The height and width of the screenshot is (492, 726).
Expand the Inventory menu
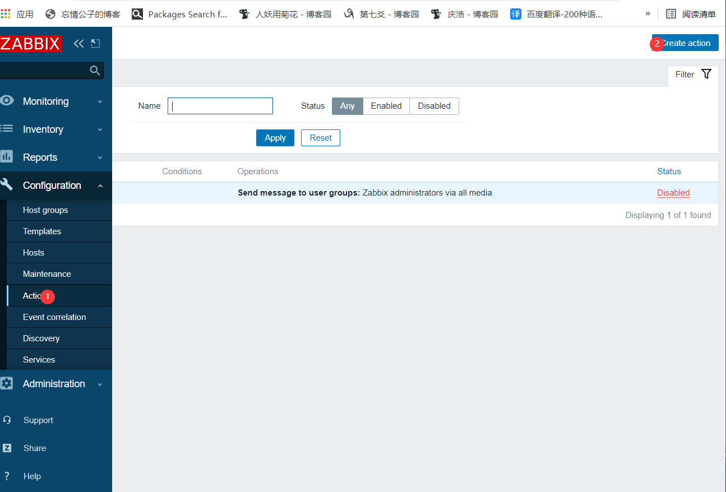56,129
